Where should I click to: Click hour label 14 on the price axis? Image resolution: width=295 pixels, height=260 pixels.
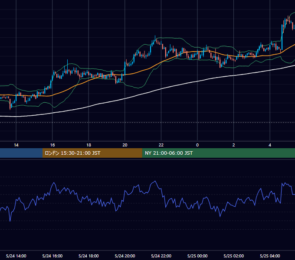pyautogui.click(x=16, y=145)
